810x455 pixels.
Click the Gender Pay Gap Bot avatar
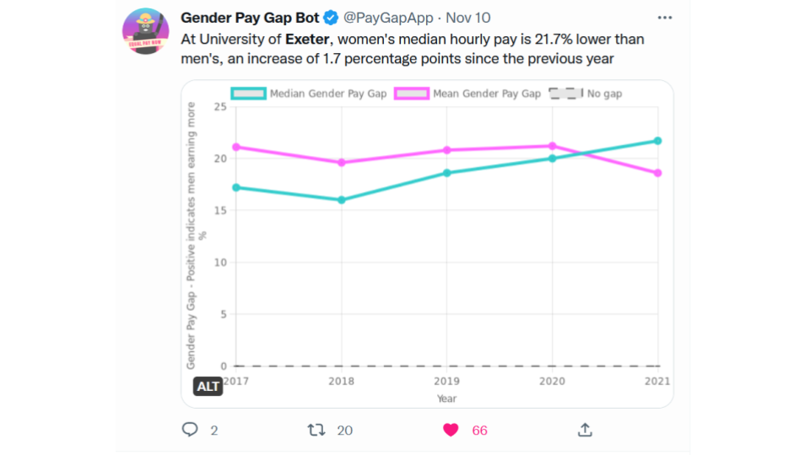point(145,32)
